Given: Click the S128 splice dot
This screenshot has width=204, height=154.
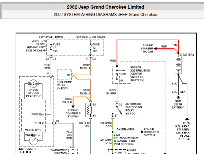Looking at the screenshot, I should click(x=112, y=132).
